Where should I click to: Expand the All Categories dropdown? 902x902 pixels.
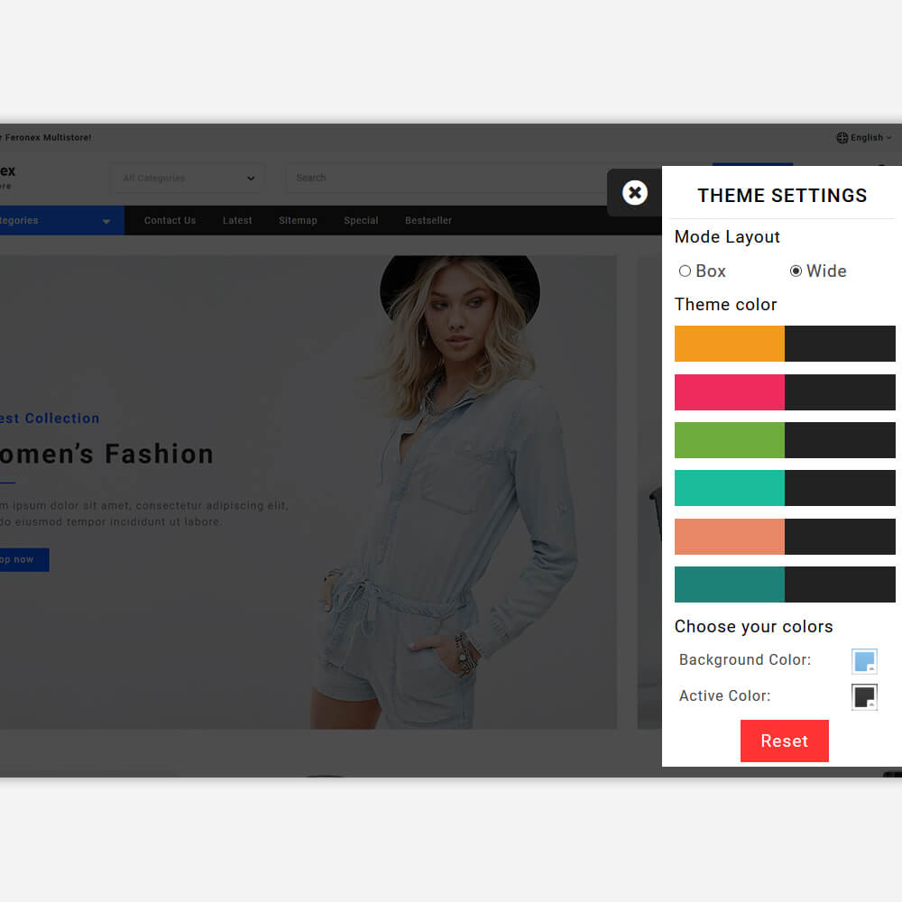pos(188,179)
